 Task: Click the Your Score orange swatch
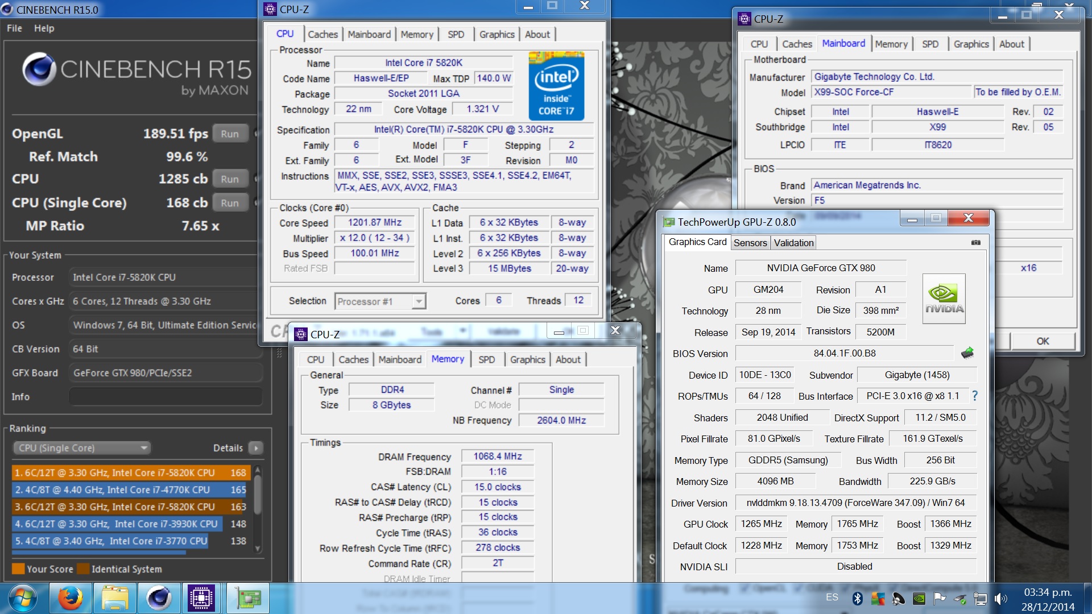point(18,569)
